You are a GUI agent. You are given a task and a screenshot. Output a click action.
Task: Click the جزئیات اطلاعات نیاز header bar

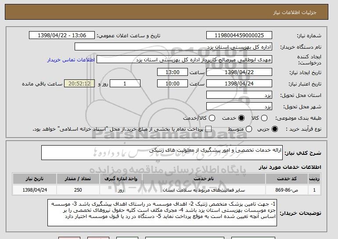click(166, 12)
